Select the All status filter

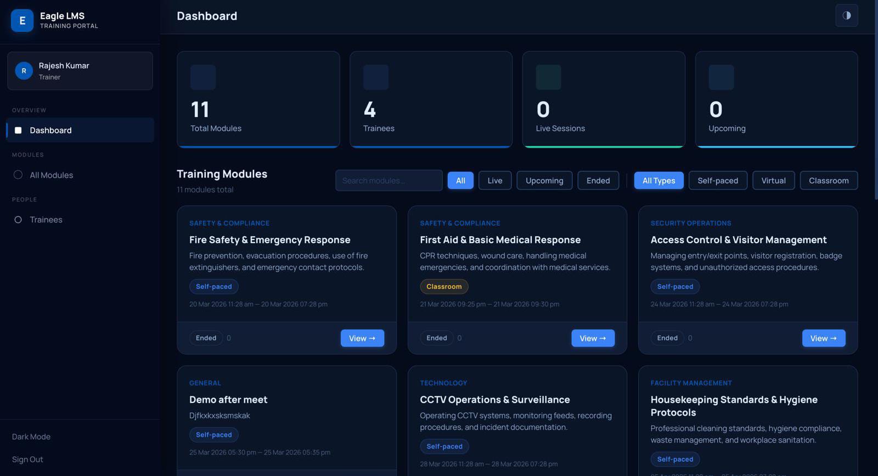pyautogui.click(x=460, y=181)
